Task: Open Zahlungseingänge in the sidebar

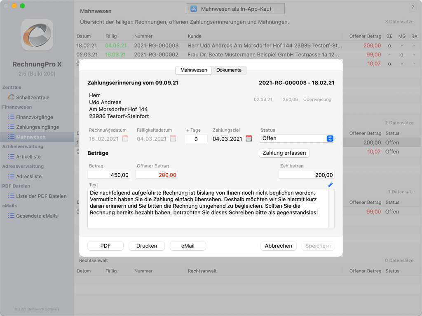Action: pos(37,127)
